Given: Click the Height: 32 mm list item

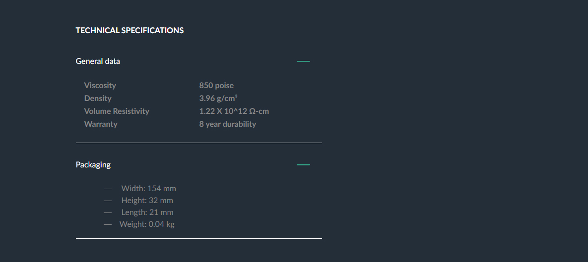Looking at the screenshot, I should point(147,200).
